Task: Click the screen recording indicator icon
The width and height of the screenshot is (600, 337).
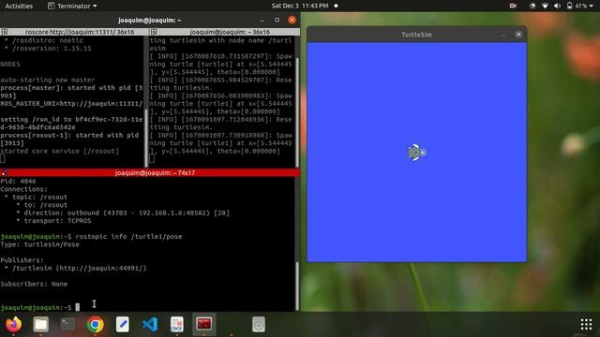Action: point(513,6)
